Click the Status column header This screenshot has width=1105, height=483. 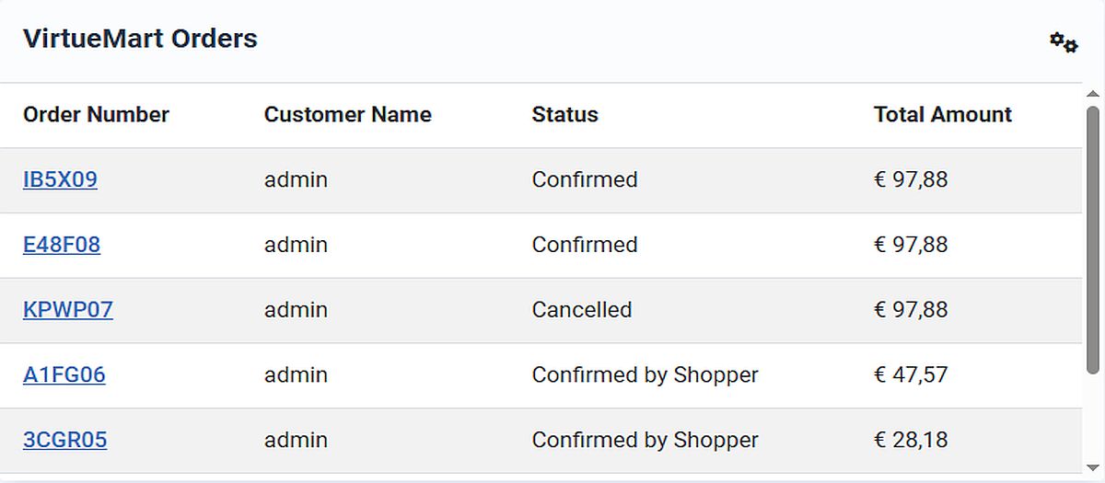(564, 115)
